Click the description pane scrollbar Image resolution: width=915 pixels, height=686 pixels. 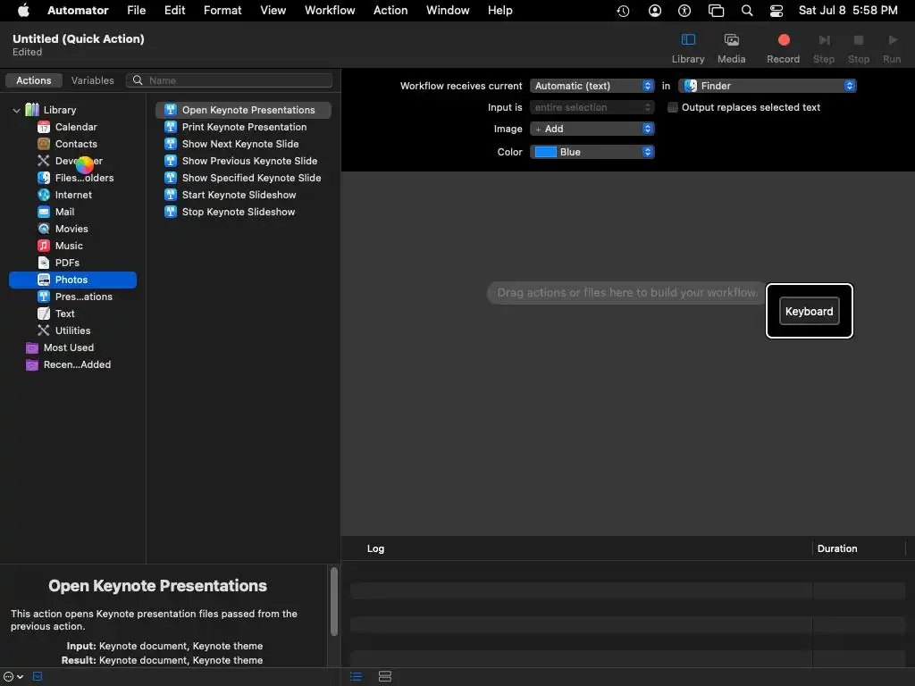pyautogui.click(x=334, y=601)
